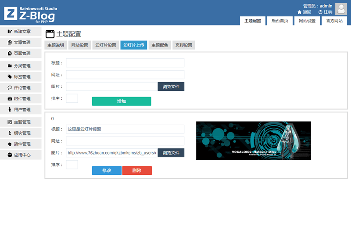
Task: Click the page management icon
Action: click(10, 54)
